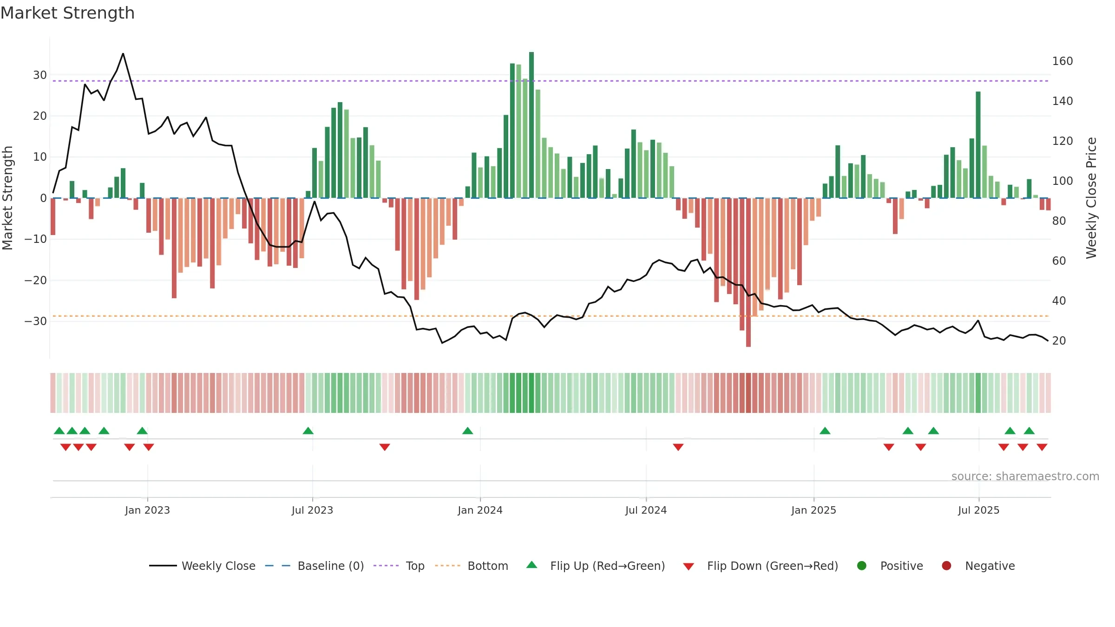This screenshot has width=1115, height=627.
Task: Select the Flip Down marker just after Jul 2024
Action: (678, 447)
